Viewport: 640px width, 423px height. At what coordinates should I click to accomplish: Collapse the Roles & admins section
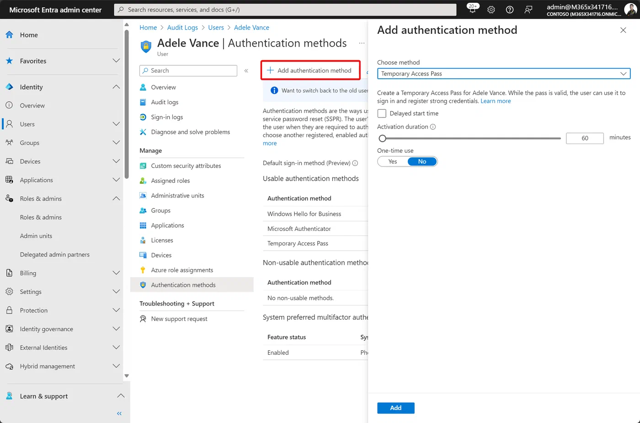pos(116,198)
